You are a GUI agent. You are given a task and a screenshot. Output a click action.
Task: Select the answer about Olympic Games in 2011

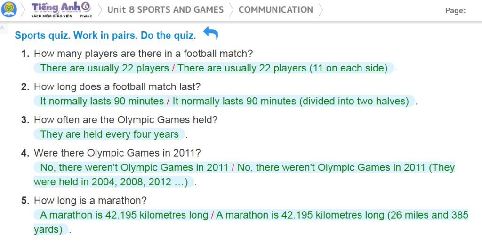point(244,174)
